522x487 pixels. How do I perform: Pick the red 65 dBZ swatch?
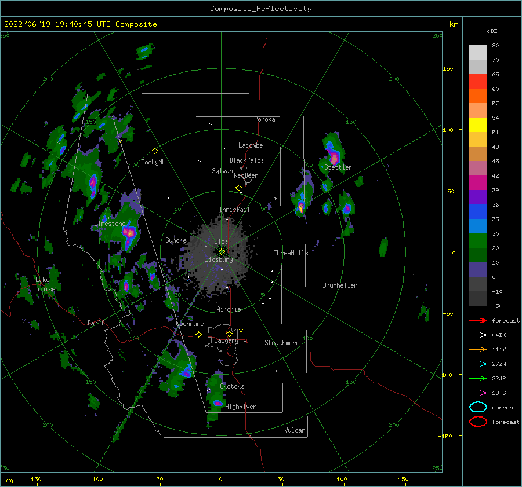[x=478, y=82]
